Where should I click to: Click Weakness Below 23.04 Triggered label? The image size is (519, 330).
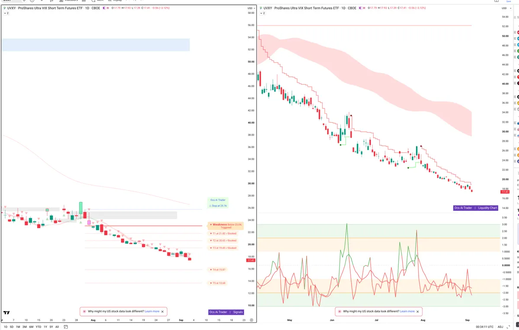[226, 226]
